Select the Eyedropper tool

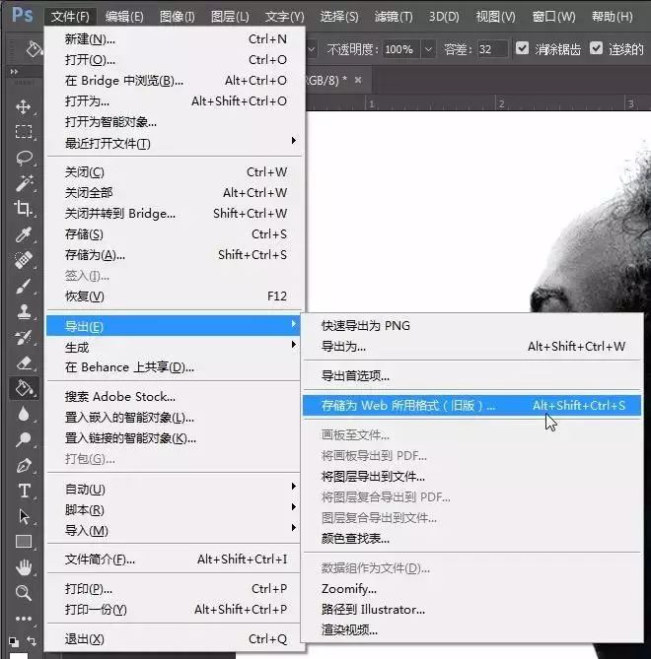point(24,234)
